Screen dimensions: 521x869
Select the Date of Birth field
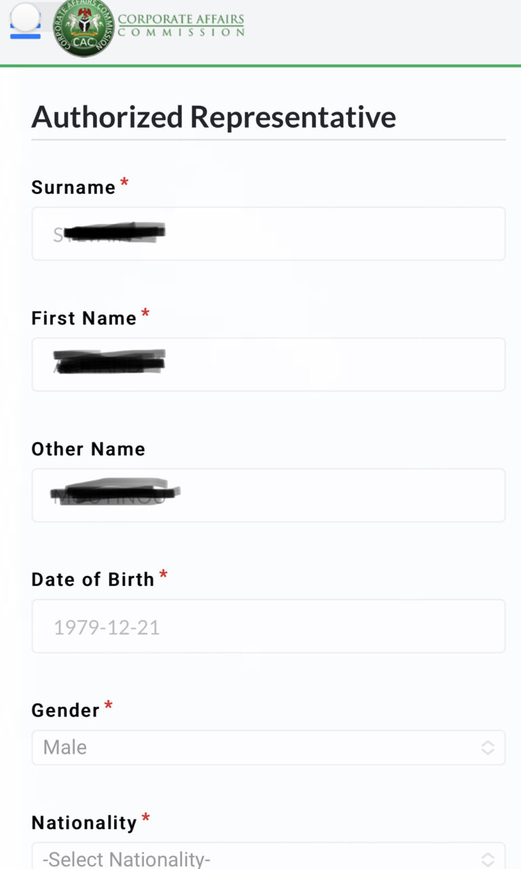pyautogui.click(x=268, y=626)
